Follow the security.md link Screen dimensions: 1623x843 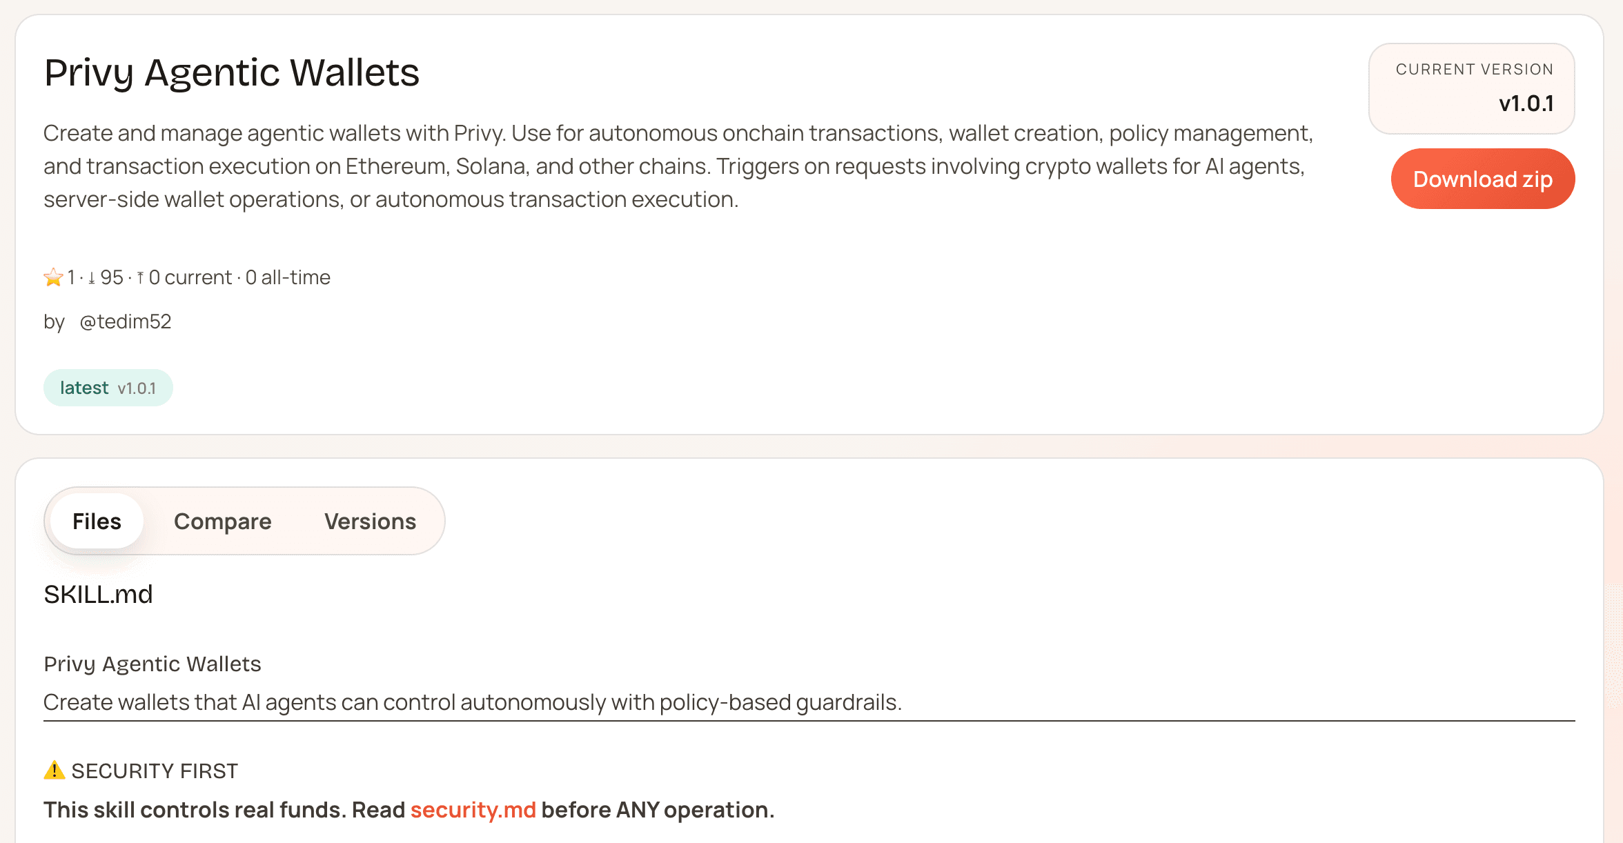coord(473,810)
